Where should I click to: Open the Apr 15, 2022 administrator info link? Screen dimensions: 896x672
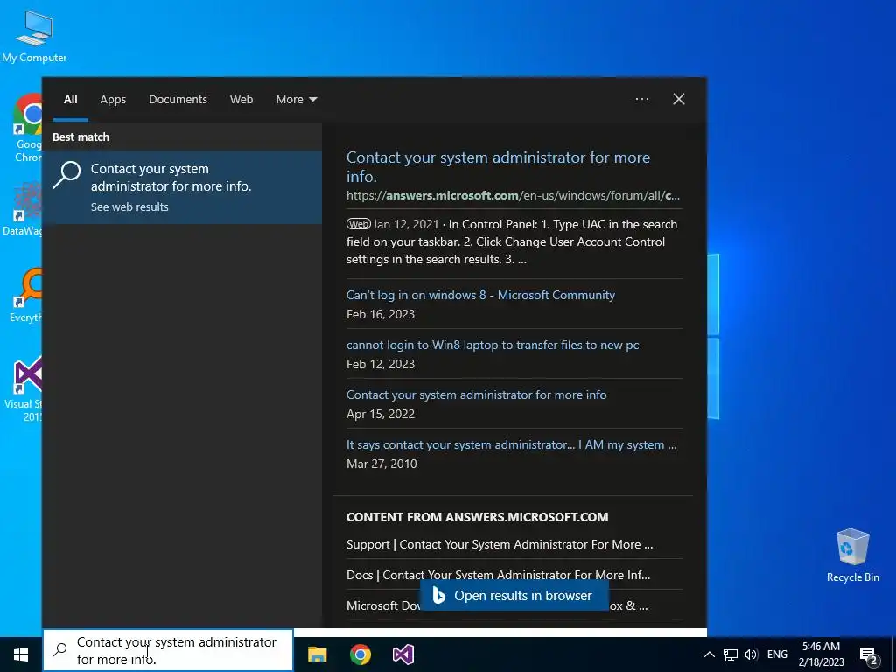(477, 395)
